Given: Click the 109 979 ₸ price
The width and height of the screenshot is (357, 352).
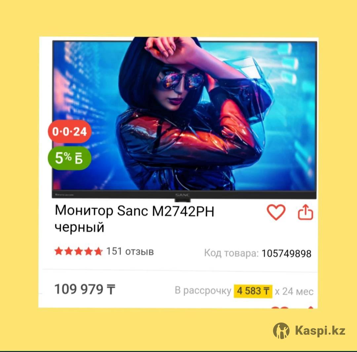Looking at the screenshot, I should click(85, 289).
